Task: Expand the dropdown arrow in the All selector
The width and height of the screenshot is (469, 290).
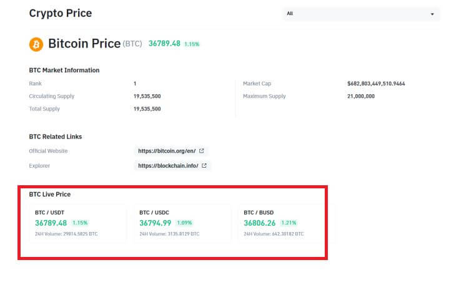Action: (432, 14)
